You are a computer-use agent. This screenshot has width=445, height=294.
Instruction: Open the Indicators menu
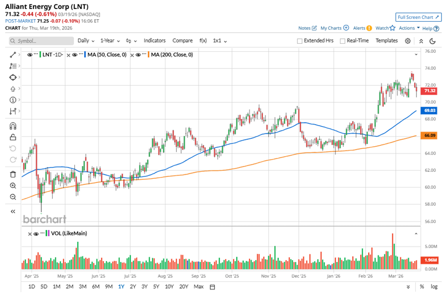(x=154, y=40)
